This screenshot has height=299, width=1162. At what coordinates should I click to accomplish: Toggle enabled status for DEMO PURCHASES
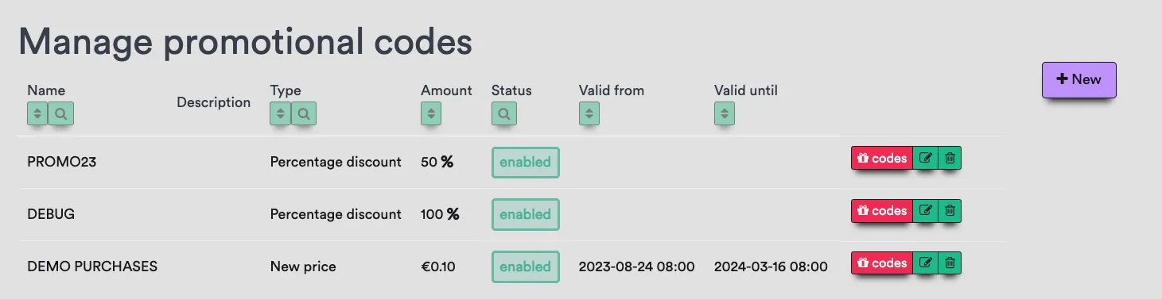click(x=525, y=266)
